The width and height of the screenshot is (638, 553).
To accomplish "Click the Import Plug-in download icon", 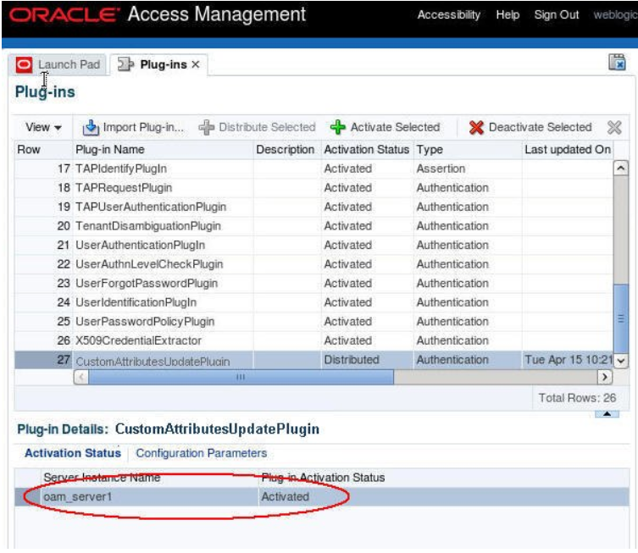I will [91, 127].
